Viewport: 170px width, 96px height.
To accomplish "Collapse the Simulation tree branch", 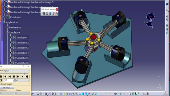I will 7,32.
